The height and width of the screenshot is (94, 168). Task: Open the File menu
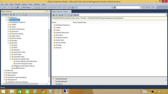tap(2, 4)
